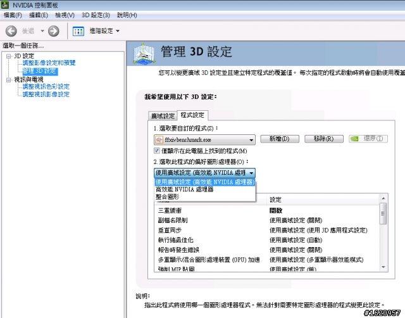
Task: Switch to the 廣域設定 tab
Action: point(163,116)
